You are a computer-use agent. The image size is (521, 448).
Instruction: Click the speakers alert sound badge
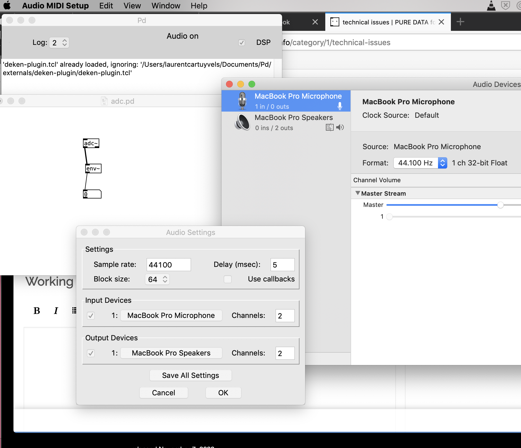[x=330, y=128]
